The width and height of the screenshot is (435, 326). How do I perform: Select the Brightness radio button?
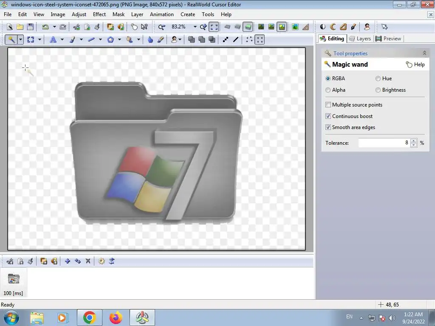point(378,90)
